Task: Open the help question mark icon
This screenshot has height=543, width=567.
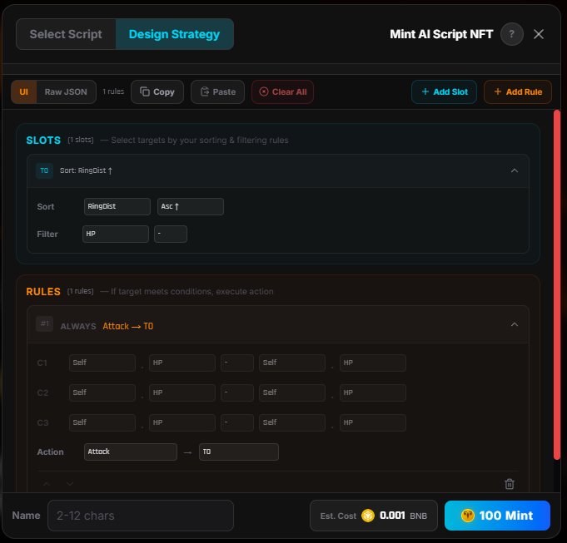Action: coord(512,34)
